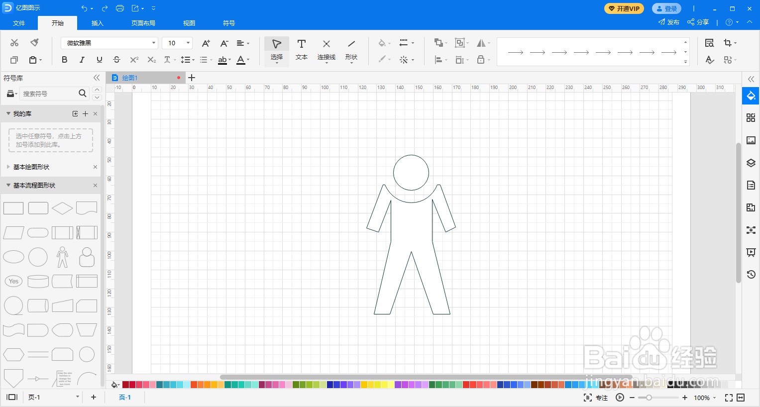Open the 文件 menu
The height and width of the screenshot is (407, 760).
[x=19, y=23]
